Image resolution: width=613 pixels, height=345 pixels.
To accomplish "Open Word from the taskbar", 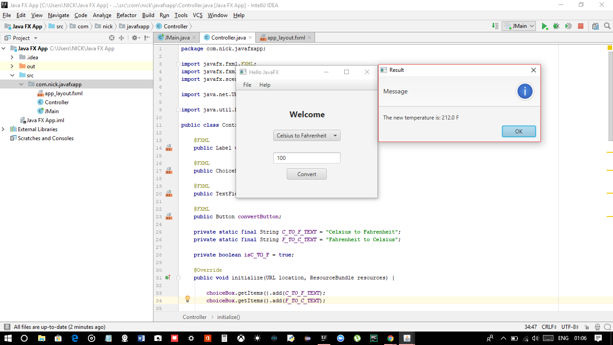I will tap(141, 338).
